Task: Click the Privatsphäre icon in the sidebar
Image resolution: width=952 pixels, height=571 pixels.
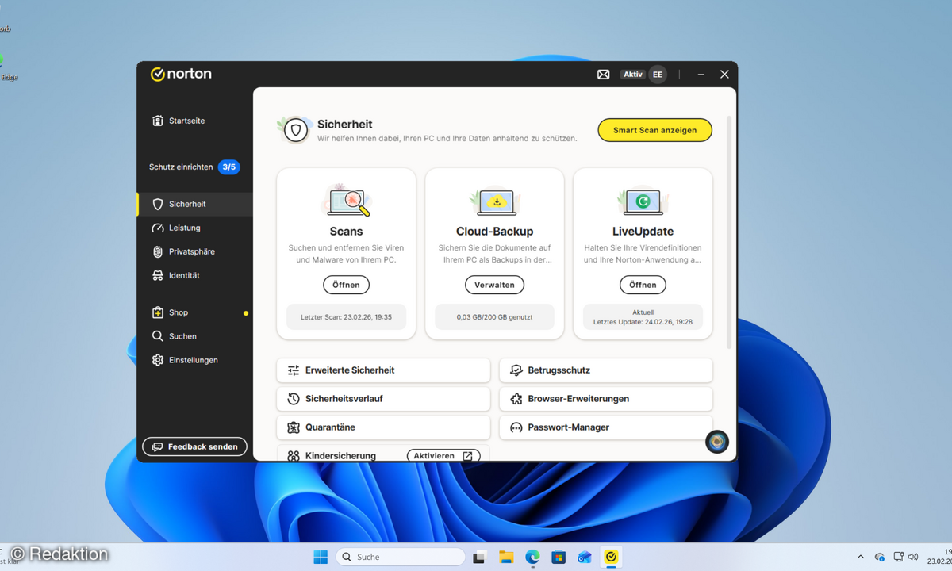Action: 157,251
